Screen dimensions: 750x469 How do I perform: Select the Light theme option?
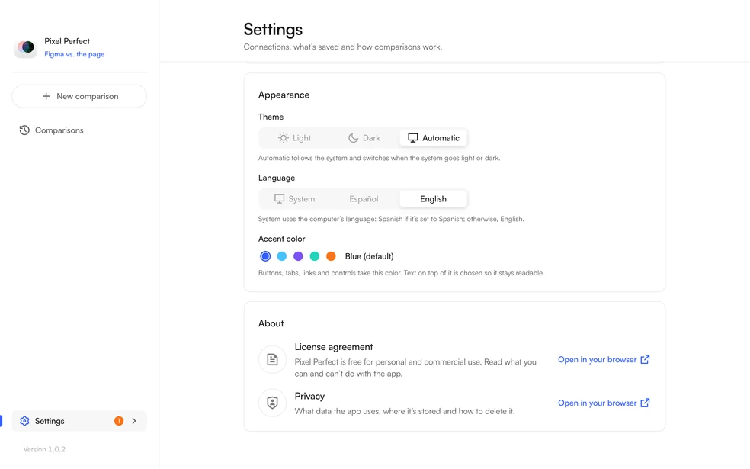[294, 138]
